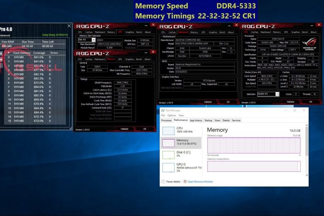Close the CPU-Z Memory timings window
The image size is (324, 216).
tap(153, 52)
